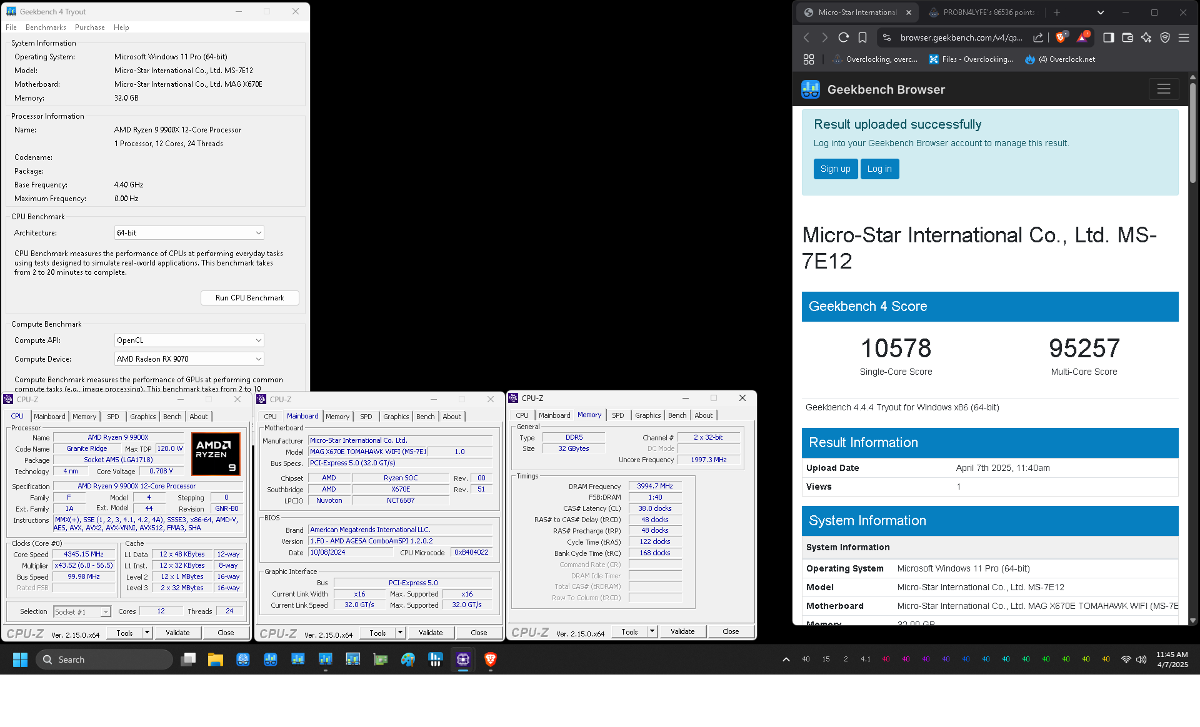Click Tools button in CPU-Z memory window

pyautogui.click(x=629, y=631)
